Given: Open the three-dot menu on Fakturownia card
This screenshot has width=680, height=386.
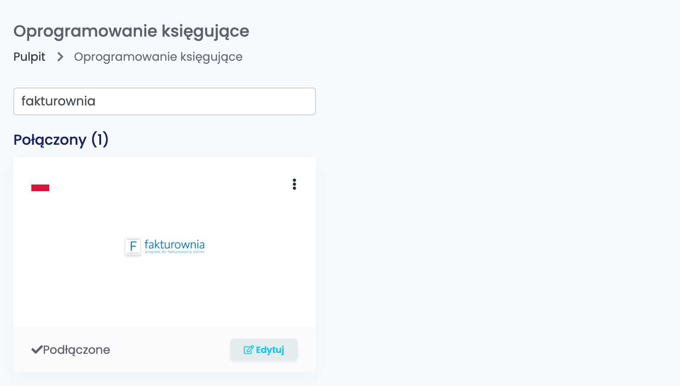Looking at the screenshot, I should 294,185.
